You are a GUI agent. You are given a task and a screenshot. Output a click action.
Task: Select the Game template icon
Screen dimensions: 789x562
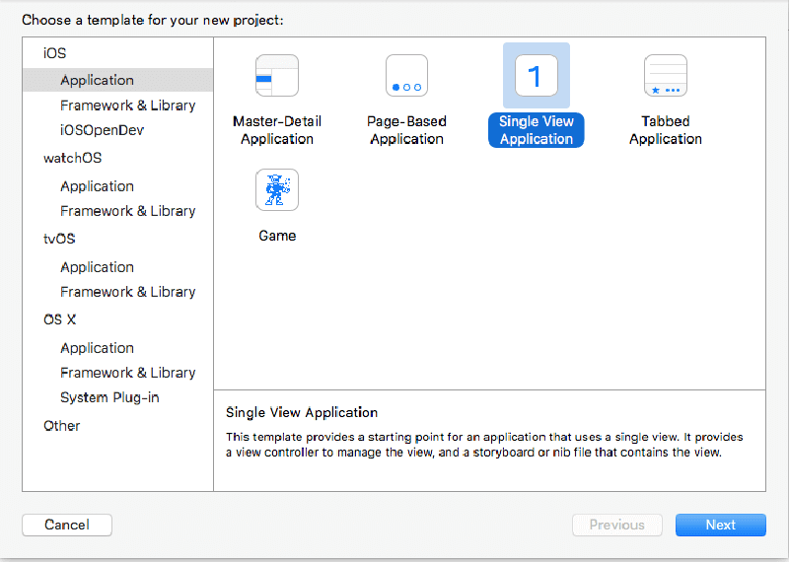pyautogui.click(x=277, y=190)
